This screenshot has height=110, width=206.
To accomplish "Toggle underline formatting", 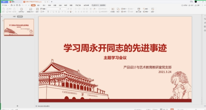I will (x=53, y=12).
